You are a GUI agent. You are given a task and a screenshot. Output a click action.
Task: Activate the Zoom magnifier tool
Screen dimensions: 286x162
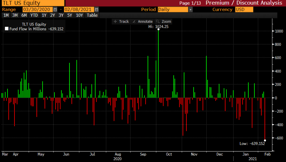[164, 22]
